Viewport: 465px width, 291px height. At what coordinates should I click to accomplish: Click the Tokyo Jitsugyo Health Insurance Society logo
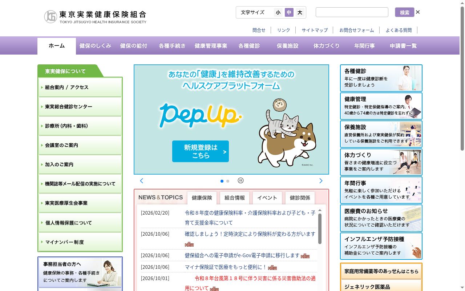click(95, 17)
